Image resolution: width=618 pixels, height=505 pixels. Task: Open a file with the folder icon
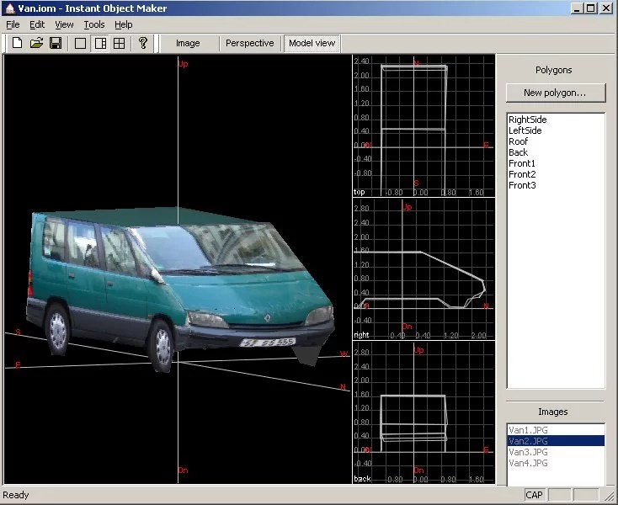tap(36, 43)
